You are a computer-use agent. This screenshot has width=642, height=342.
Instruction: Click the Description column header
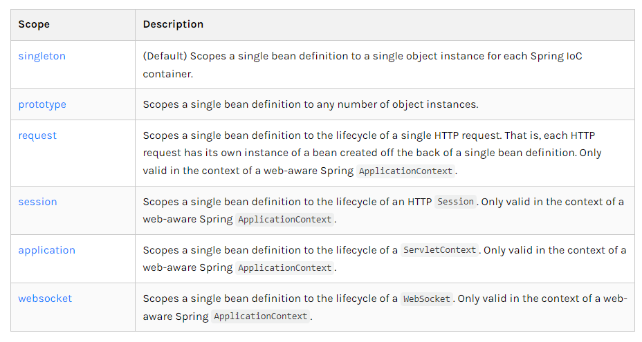[x=173, y=24]
